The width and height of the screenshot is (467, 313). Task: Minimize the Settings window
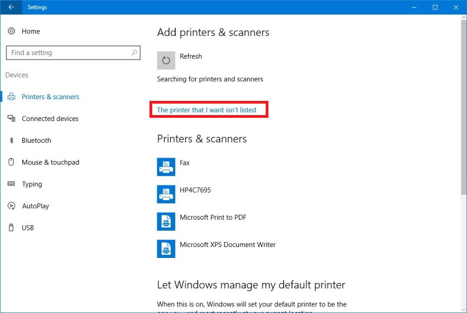[x=414, y=7]
